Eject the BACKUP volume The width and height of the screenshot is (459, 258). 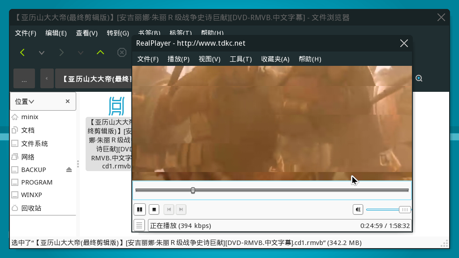[69, 170]
